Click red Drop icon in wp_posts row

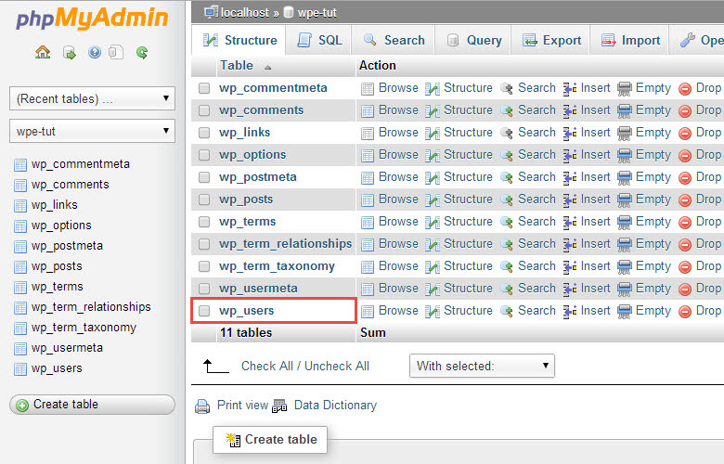(x=685, y=200)
